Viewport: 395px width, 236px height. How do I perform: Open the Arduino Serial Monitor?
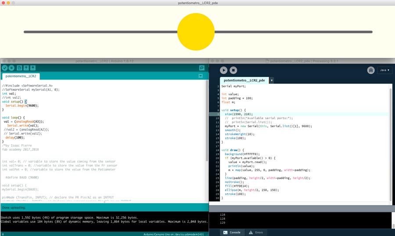tap(202, 68)
